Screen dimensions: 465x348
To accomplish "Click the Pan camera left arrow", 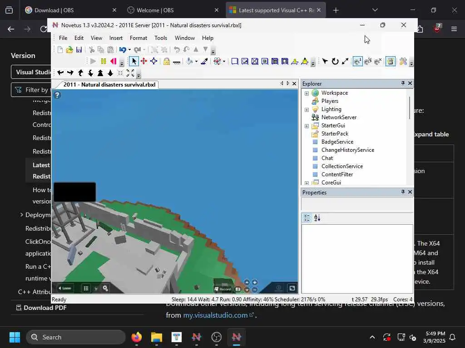I will click(60, 73).
